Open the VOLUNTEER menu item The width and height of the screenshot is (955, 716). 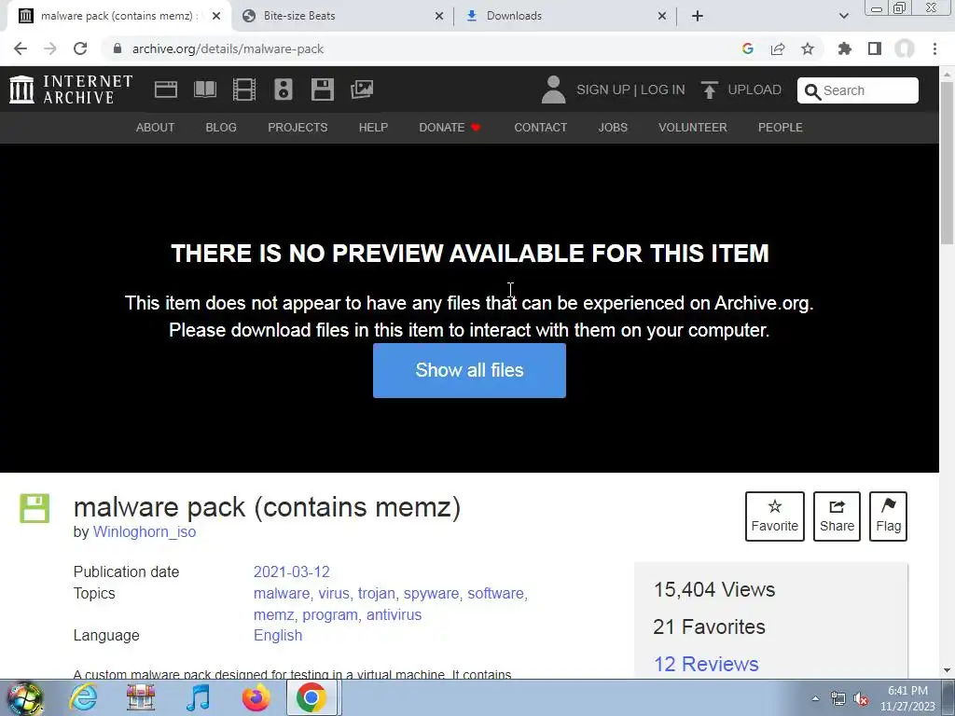tap(693, 127)
